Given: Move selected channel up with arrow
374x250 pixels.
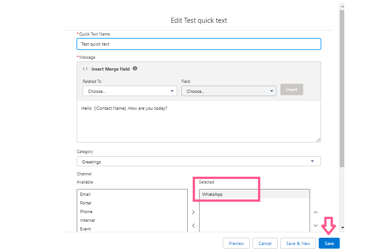Looking at the screenshot, I should pos(315,212).
